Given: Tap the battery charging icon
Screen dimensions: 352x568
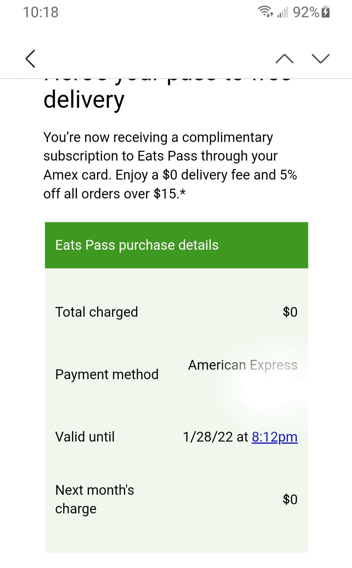Looking at the screenshot, I should [326, 12].
